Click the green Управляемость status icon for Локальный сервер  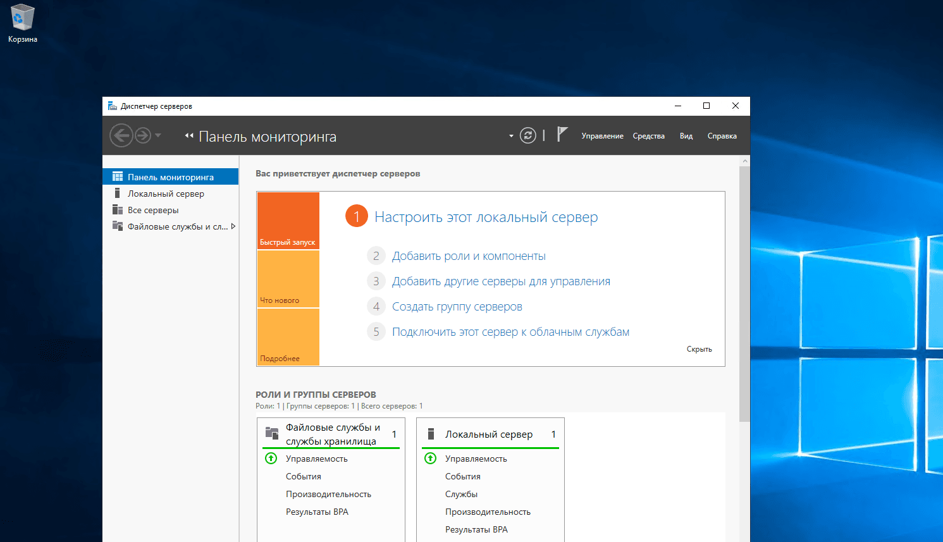[x=430, y=459]
